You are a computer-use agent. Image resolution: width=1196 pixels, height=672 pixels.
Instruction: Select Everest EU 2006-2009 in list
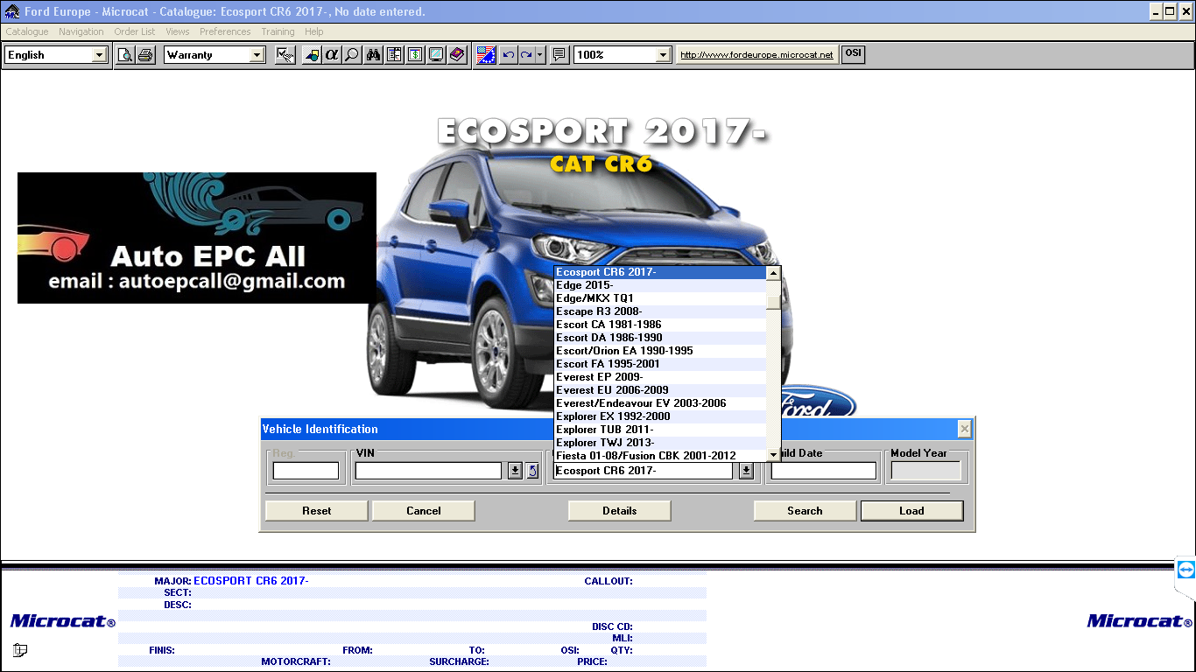660,390
